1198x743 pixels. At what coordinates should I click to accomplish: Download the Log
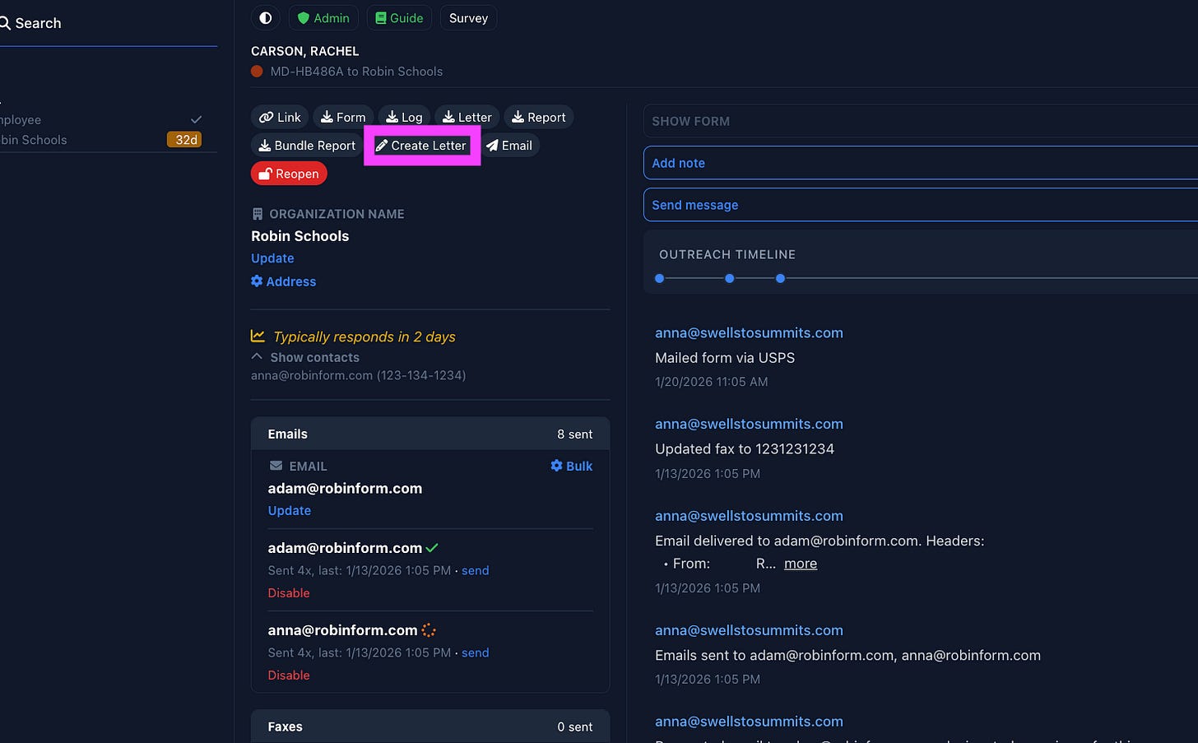click(x=404, y=117)
